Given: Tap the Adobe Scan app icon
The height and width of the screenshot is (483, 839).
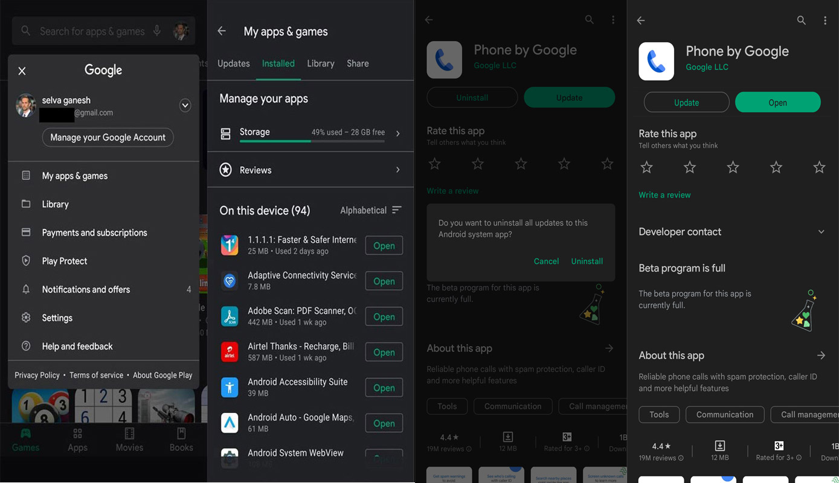Looking at the screenshot, I should [x=230, y=316].
